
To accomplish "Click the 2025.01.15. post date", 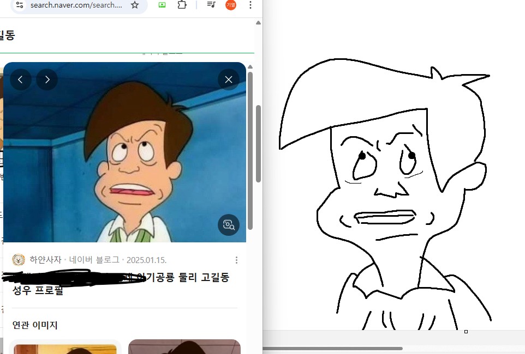I will 146,260.
